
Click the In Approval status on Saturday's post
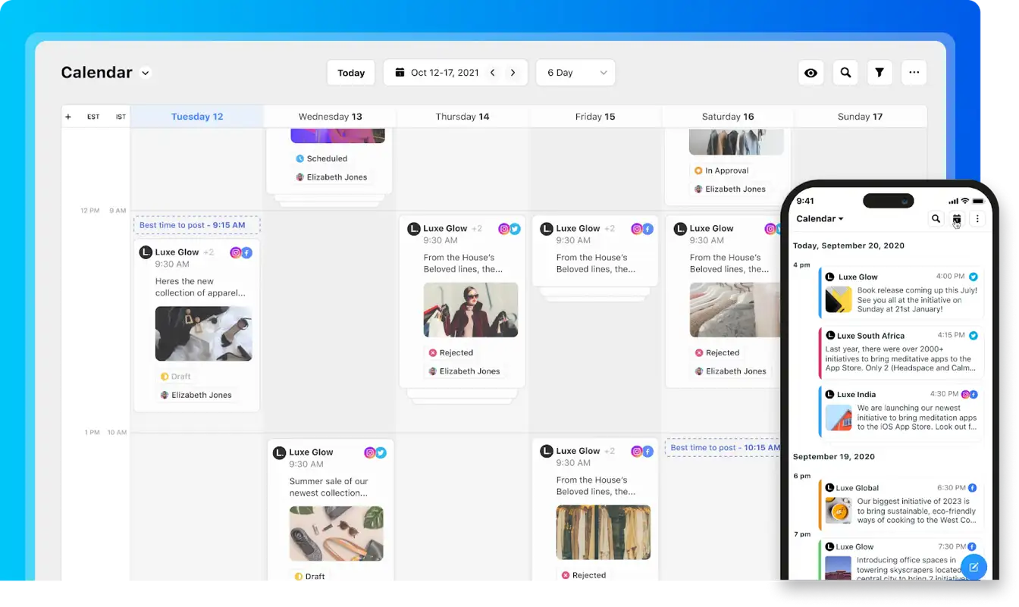tap(721, 171)
